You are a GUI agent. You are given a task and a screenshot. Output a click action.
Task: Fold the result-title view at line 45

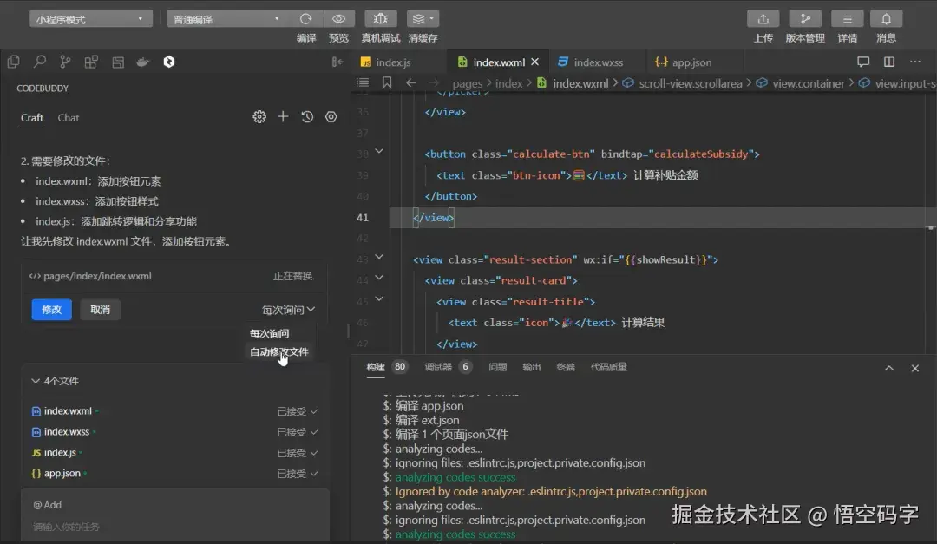379,299
